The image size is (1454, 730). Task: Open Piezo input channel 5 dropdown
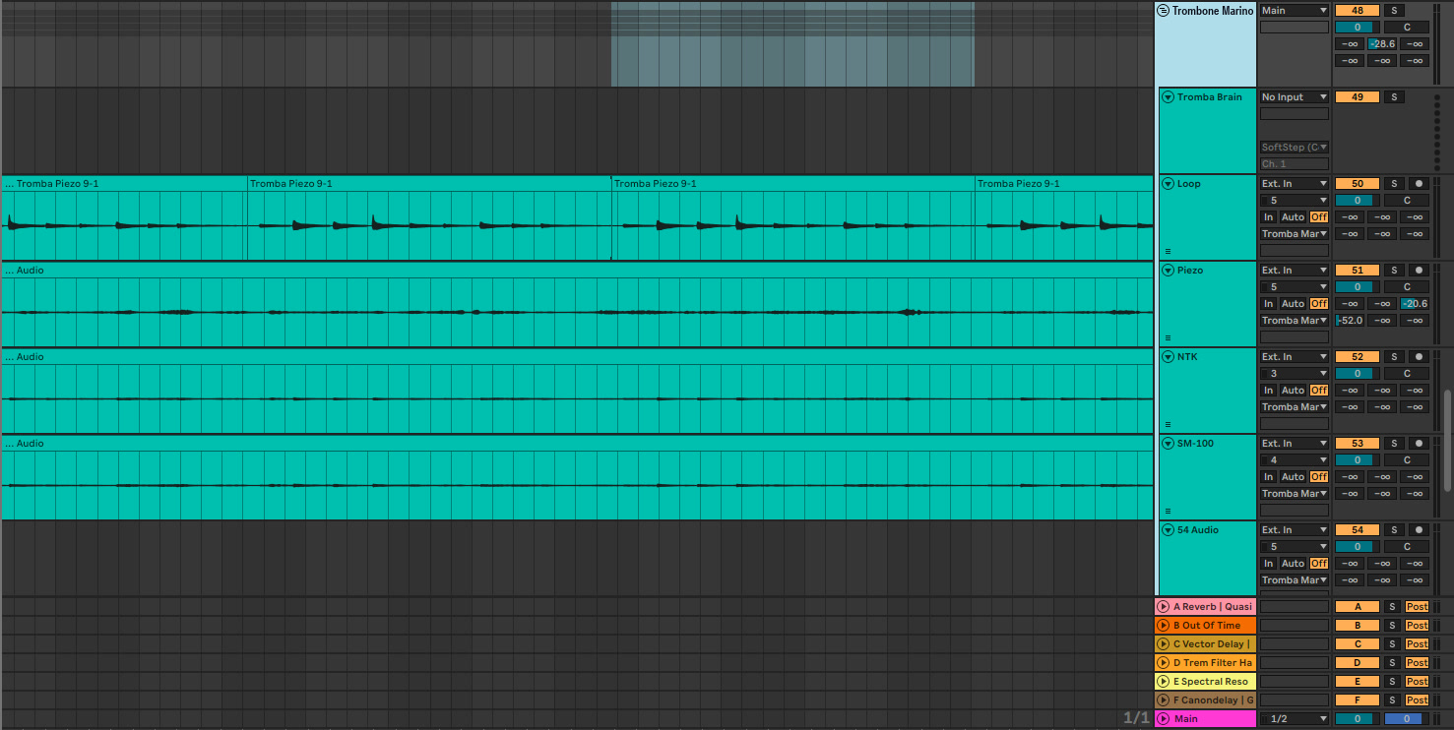1295,287
